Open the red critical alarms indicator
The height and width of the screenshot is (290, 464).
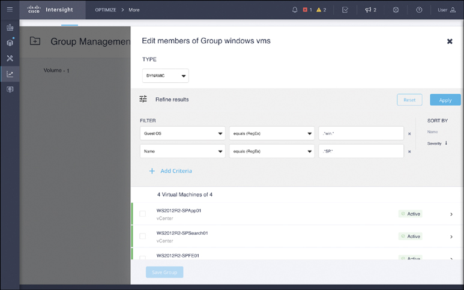307,10
